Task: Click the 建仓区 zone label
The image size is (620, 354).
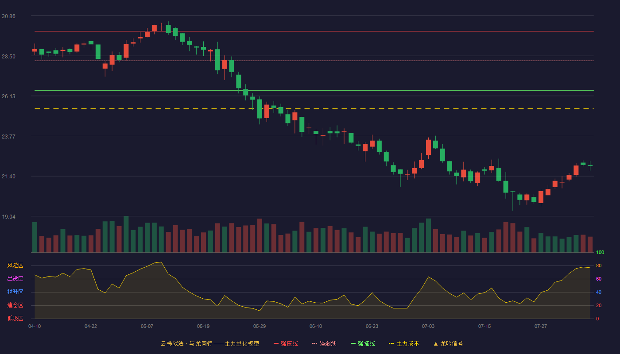Action: point(15,305)
